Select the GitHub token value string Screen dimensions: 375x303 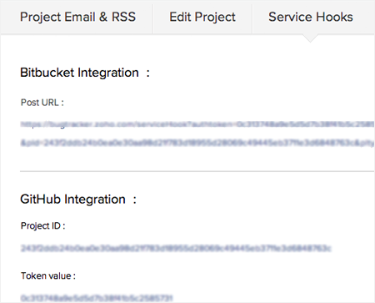tap(97, 298)
